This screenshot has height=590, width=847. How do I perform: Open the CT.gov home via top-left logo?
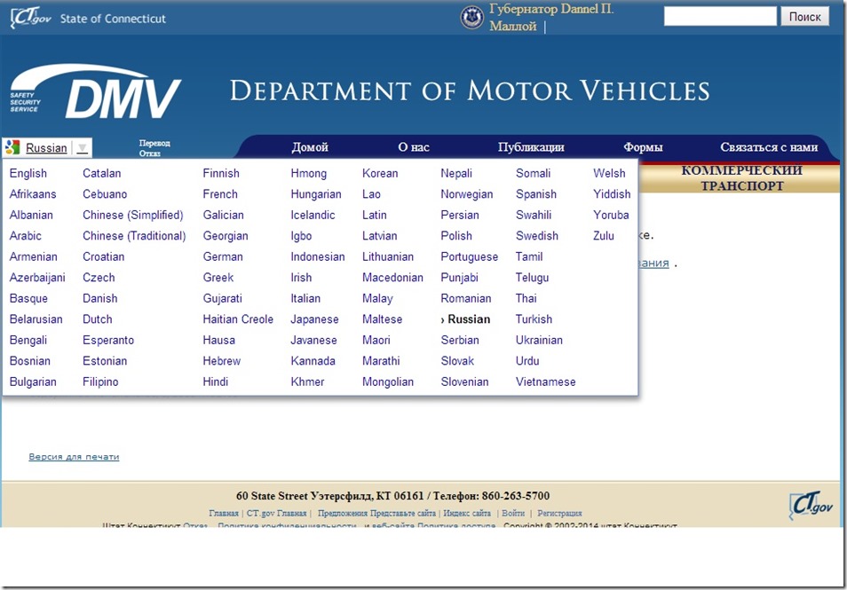pyautogui.click(x=28, y=16)
